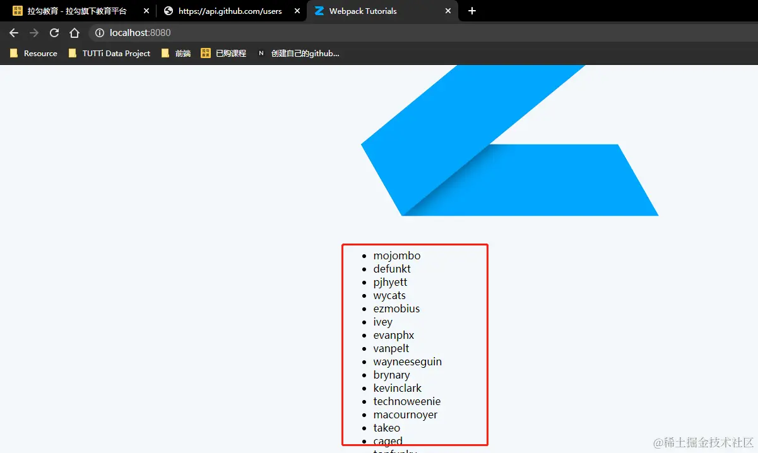Click the defunkt list entry
The width and height of the screenshot is (758, 453).
click(x=392, y=269)
